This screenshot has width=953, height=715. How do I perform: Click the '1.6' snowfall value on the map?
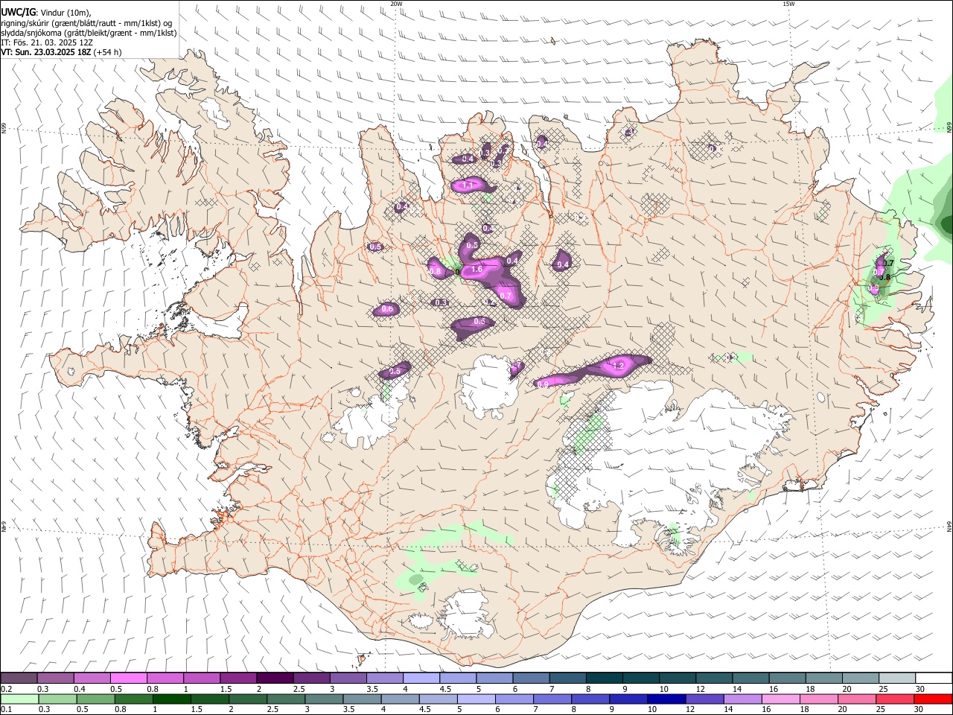click(x=476, y=269)
